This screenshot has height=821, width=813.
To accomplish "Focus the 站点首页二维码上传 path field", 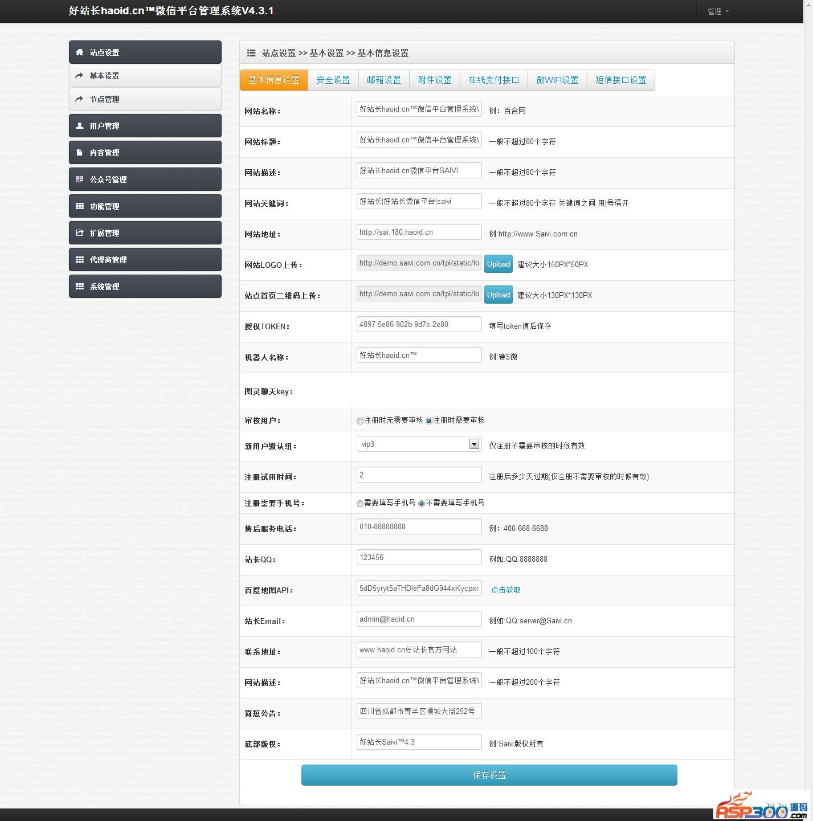I will tap(419, 293).
